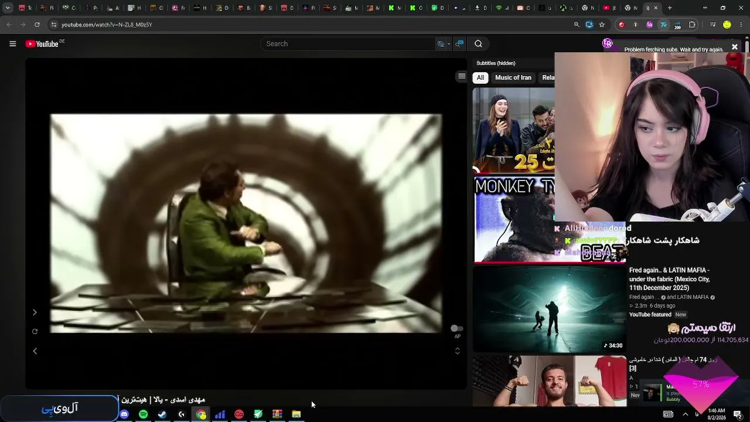Image resolution: width=750 pixels, height=422 pixels.
Task: Click 'YouTube featured' label
Action: tap(650, 315)
